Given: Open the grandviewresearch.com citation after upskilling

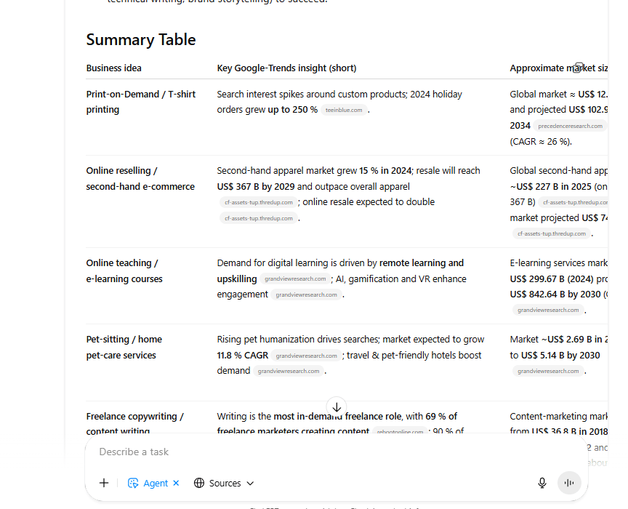Looking at the screenshot, I should (x=295, y=279).
